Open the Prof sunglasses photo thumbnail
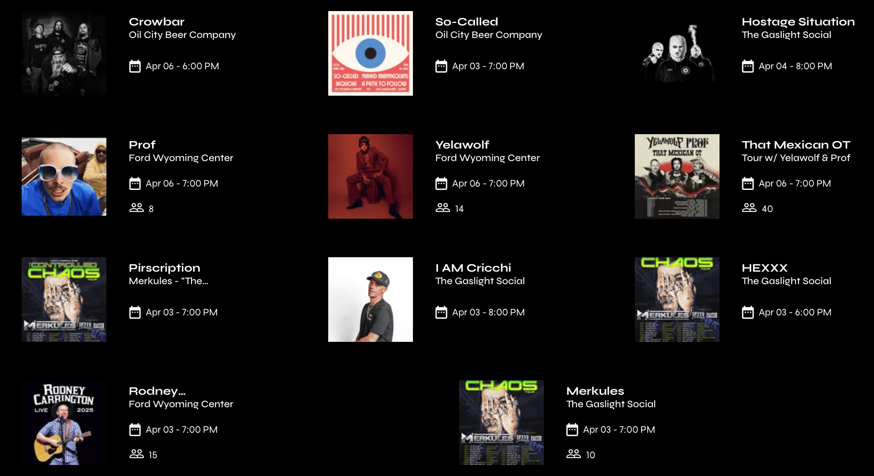874x476 pixels. [x=64, y=176]
